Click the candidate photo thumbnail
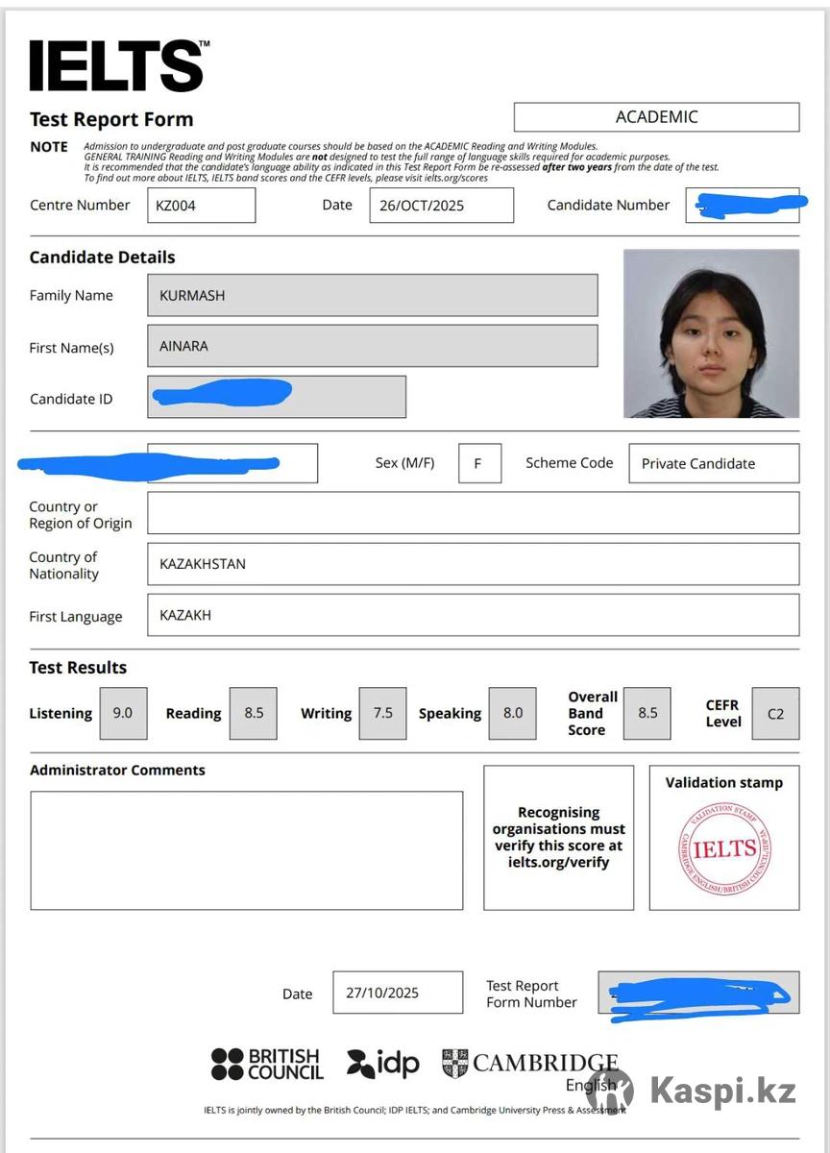Image resolution: width=830 pixels, height=1153 pixels. (711, 334)
